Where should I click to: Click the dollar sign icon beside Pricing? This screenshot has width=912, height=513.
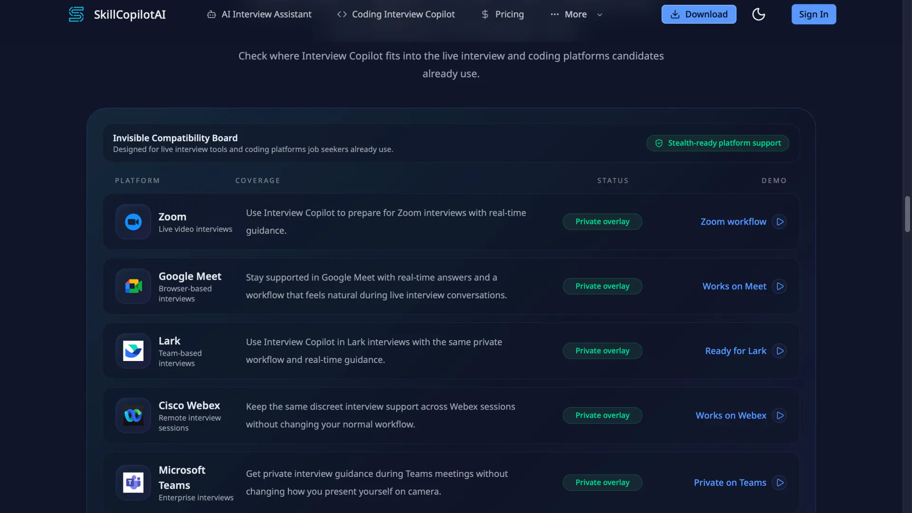click(x=485, y=14)
